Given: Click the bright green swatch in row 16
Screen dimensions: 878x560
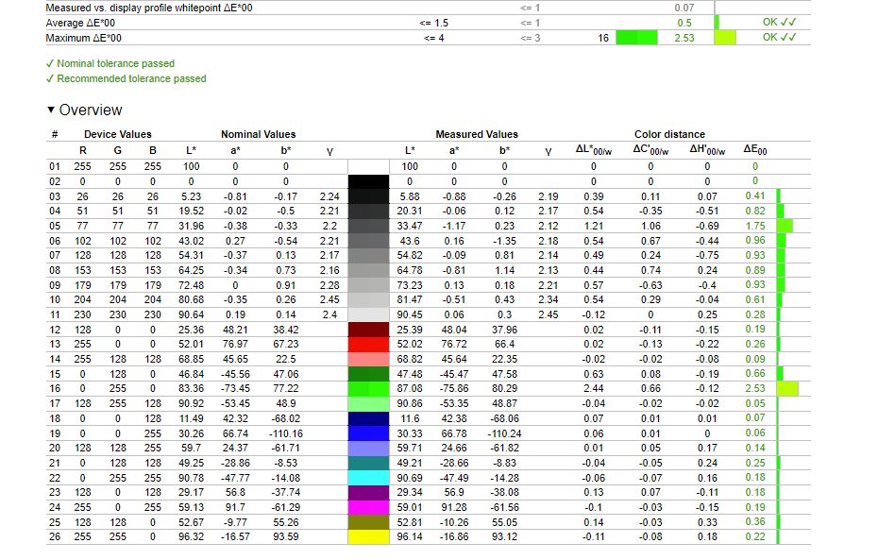Looking at the screenshot, I should [x=368, y=388].
